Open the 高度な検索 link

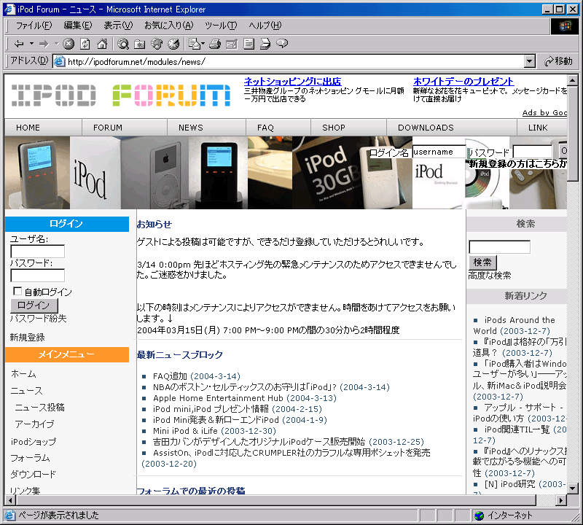click(x=490, y=276)
